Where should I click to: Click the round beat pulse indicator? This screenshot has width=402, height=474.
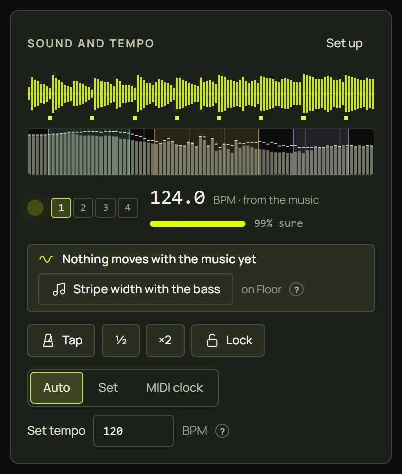[x=35, y=208]
